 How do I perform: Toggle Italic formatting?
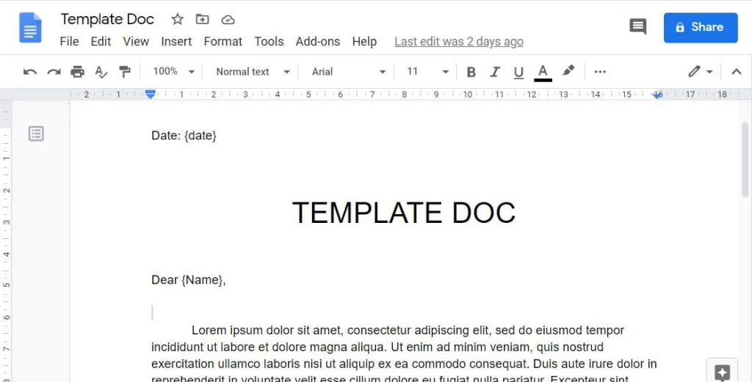coord(494,72)
